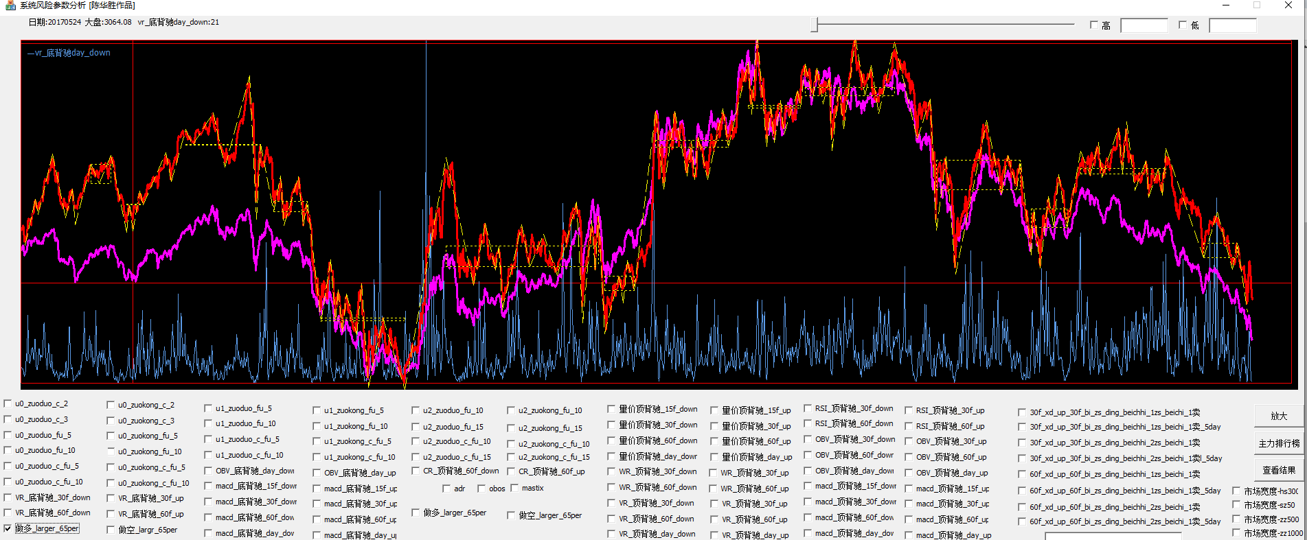
Task: Check u1_zuokong_fu_5
Action: 317,410
